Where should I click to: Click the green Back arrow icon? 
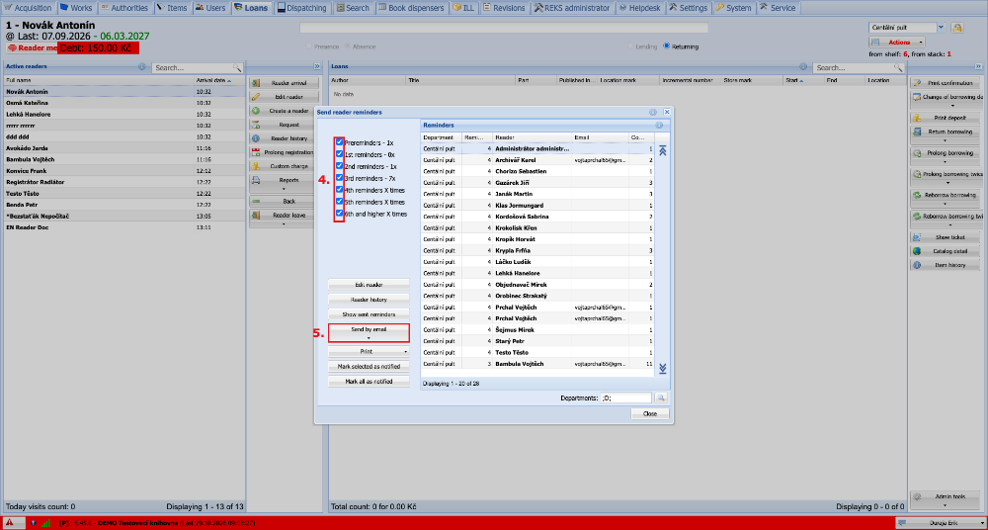point(256,202)
